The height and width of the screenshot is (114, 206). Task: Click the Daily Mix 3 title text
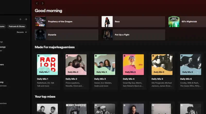[100, 79]
